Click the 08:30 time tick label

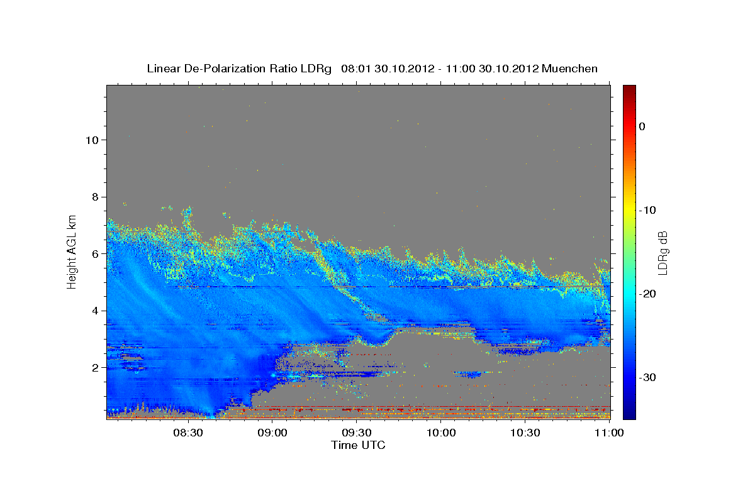tap(188, 433)
